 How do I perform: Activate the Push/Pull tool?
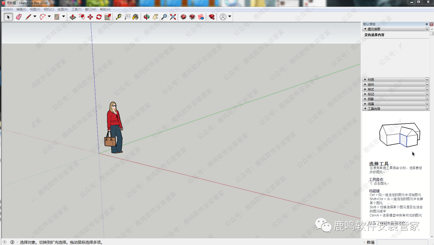coord(72,17)
